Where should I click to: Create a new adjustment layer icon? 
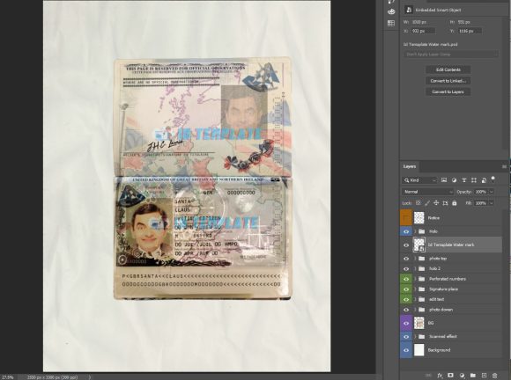click(462, 376)
